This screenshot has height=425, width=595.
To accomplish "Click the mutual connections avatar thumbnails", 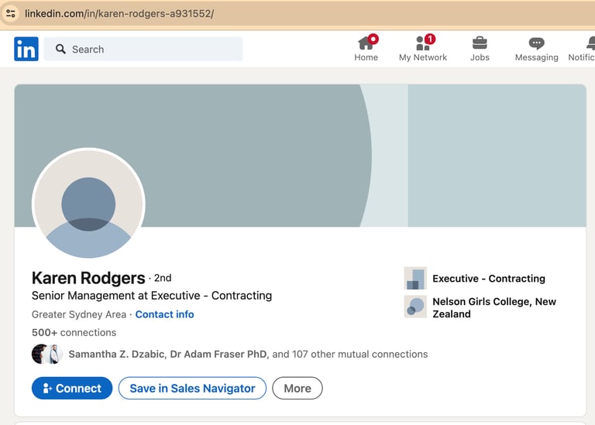I will click(47, 354).
